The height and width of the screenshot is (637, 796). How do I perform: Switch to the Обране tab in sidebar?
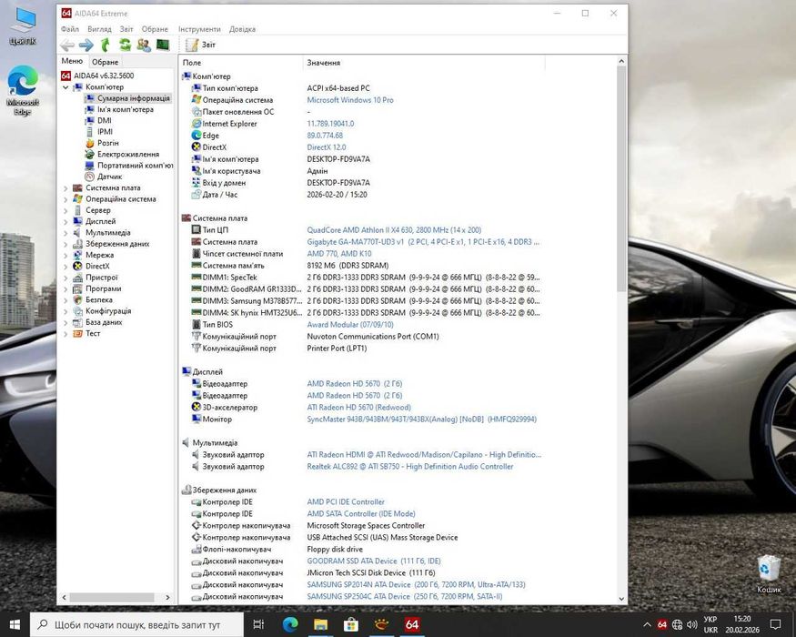tap(106, 62)
